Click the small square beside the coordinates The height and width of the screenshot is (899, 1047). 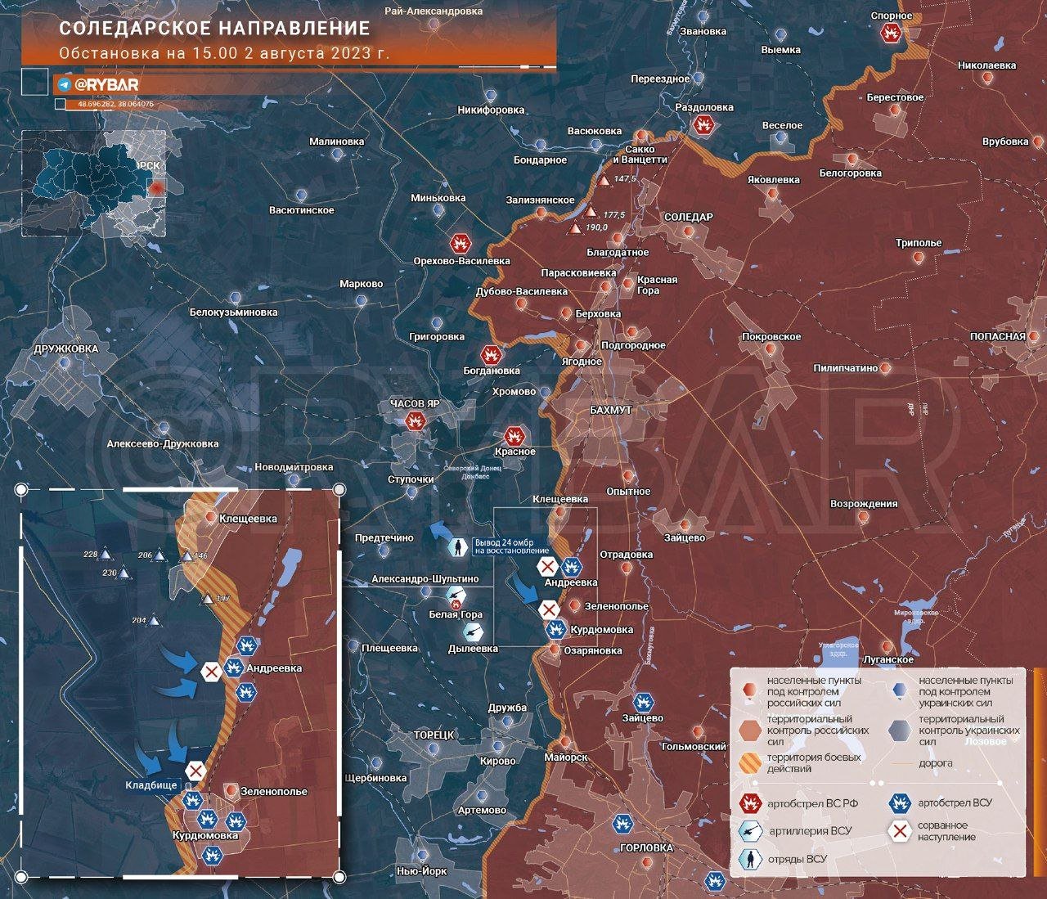tap(60, 105)
